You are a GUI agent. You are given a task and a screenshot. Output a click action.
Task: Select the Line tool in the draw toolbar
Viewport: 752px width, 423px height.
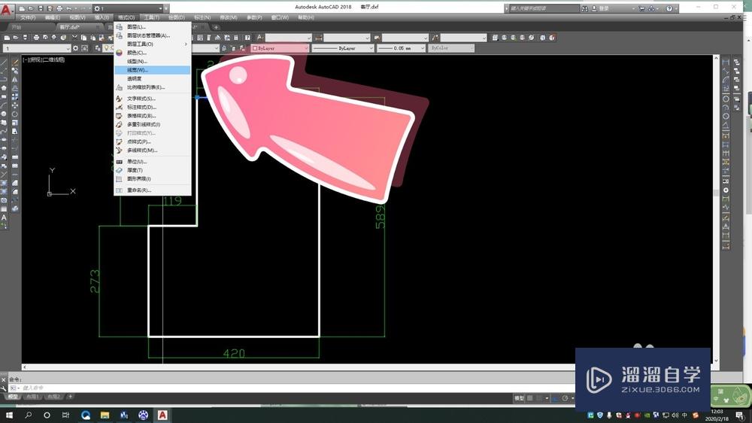tap(4, 62)
